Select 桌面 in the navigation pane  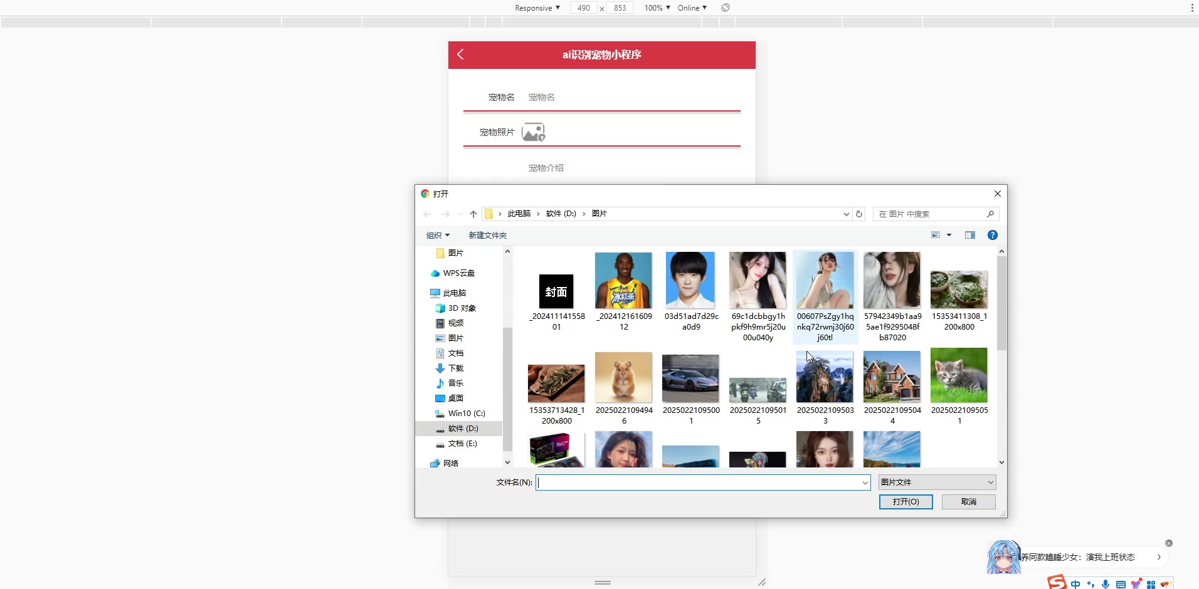[x=450, y=399]
